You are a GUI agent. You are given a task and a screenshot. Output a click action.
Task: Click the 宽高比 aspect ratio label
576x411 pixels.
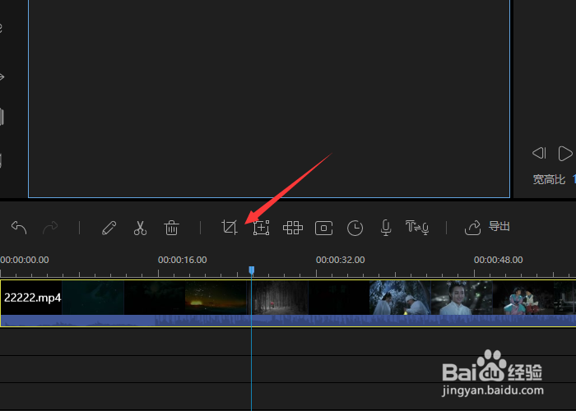(549, 179)
